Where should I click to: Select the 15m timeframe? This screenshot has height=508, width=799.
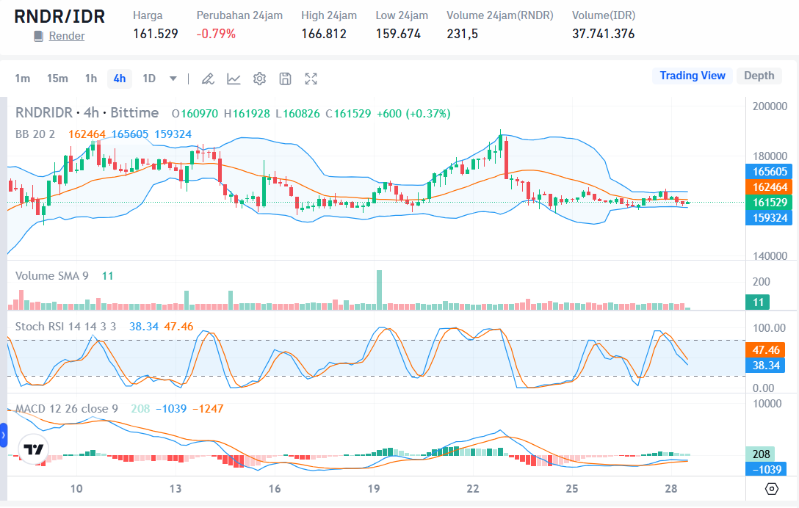[x=57, y=79]
